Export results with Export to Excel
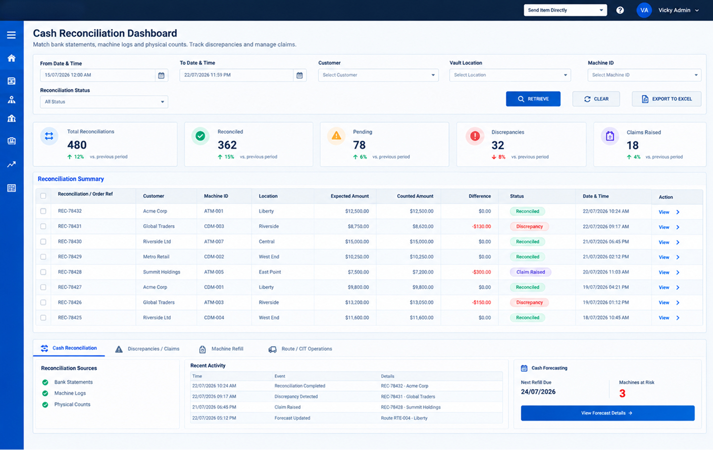The width and height of the screenshot is (713, 450). tap(666, 99)
